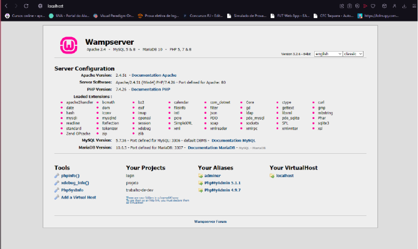The height and width of the screenshot is (249, 418).
Task: Open the adminer alias
Action: pyautogui.click(x=212, y=176)
